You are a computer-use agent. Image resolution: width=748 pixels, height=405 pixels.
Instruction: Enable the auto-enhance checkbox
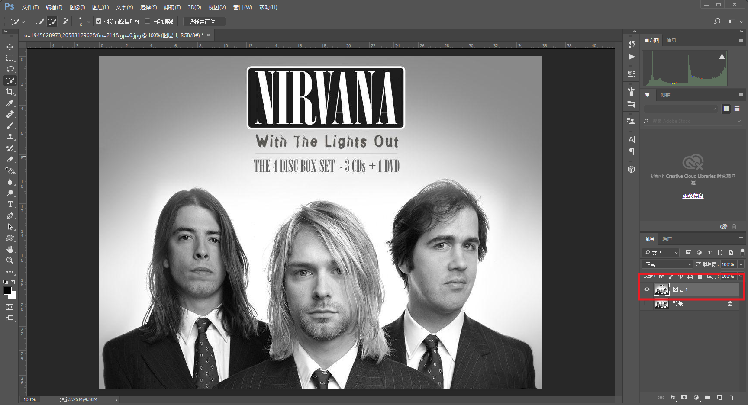[x=148, y=21]
